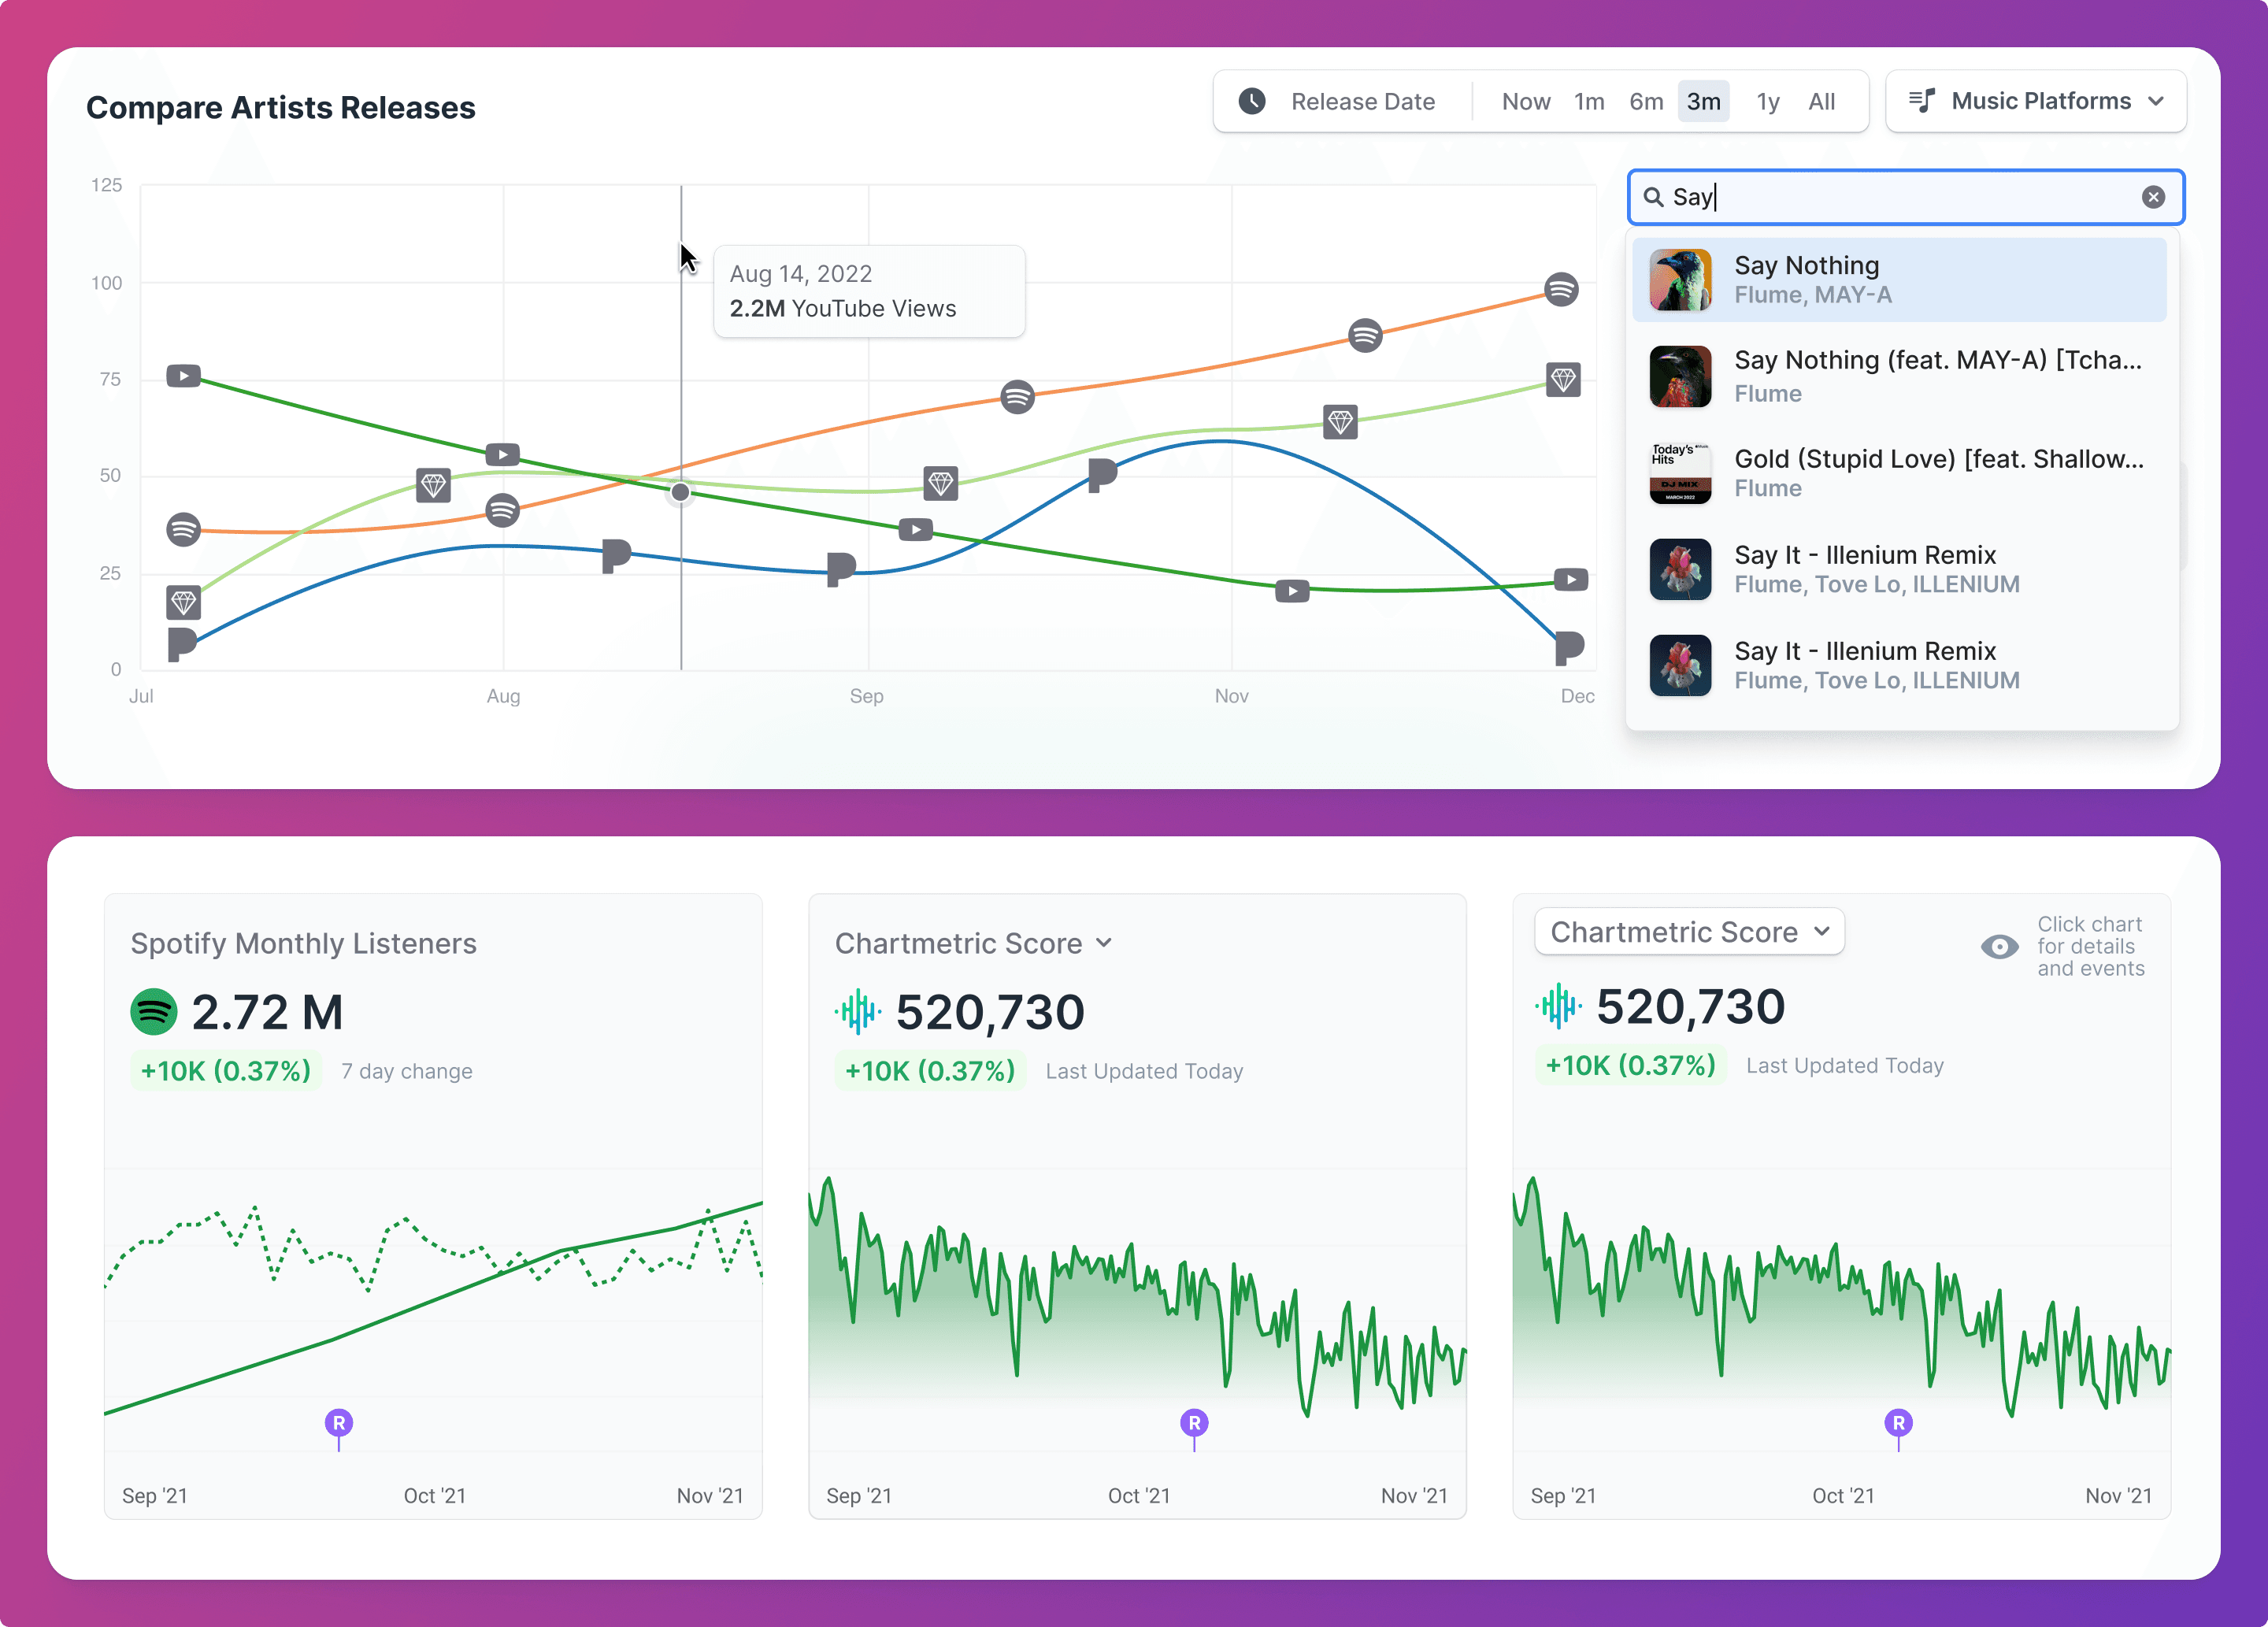Clear the search field with the X icon
This screenshot has height=1627, width=2268.
tap(2153, 197)
